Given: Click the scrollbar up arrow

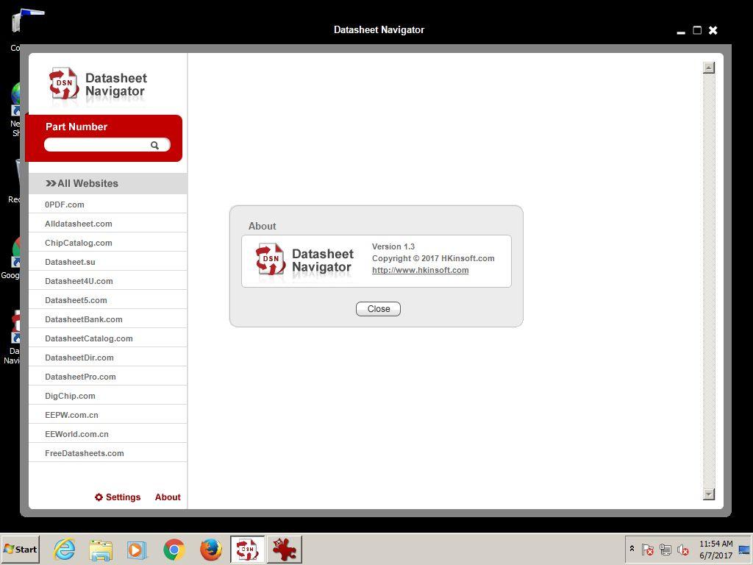Looking at the screenshot, I should coord(709,68).
